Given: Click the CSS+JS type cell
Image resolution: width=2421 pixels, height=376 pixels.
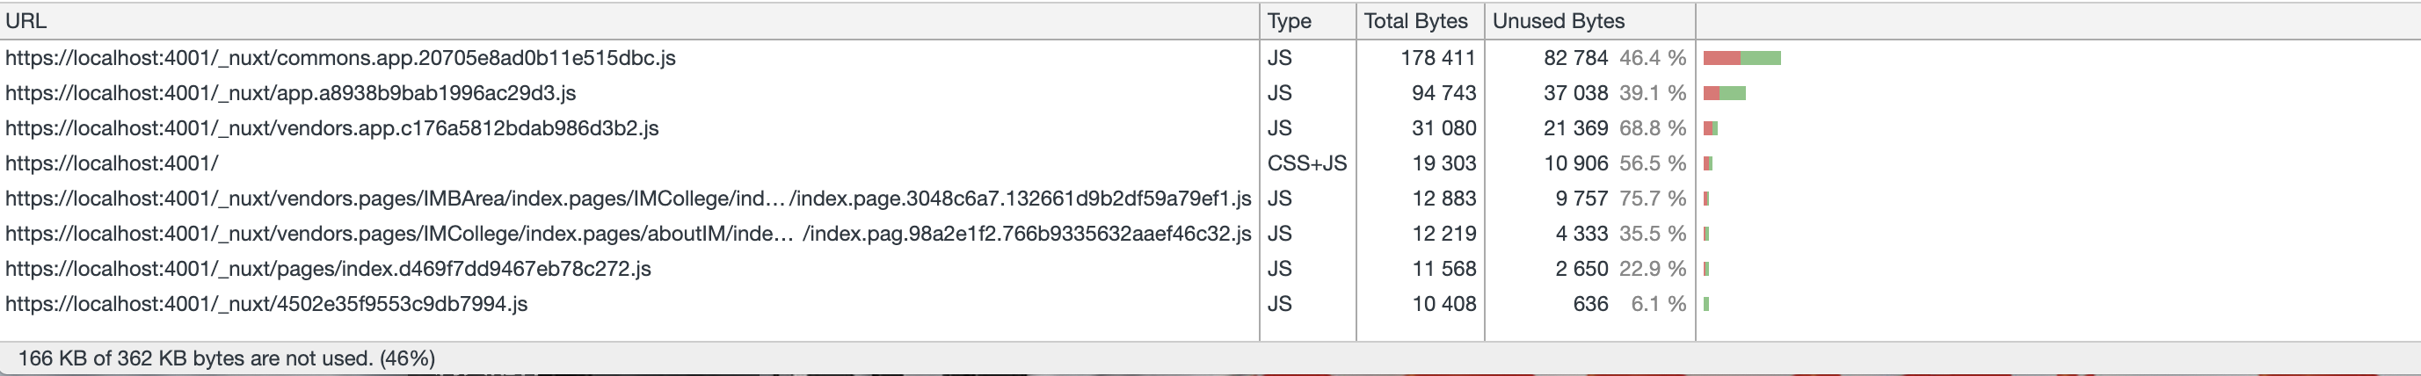Looking at the screenshot, I should coord(1306,163).
